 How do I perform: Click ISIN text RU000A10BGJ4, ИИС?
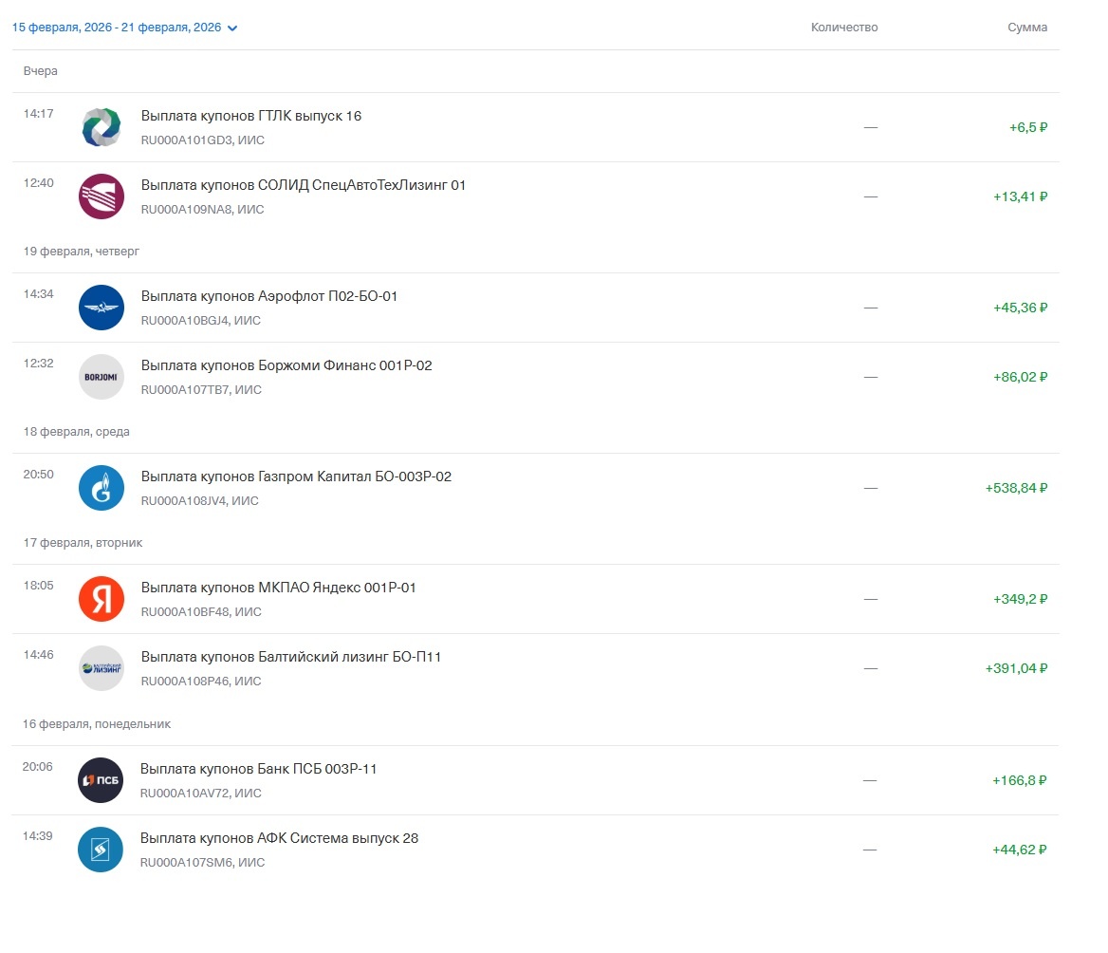[x=201, y=320]
